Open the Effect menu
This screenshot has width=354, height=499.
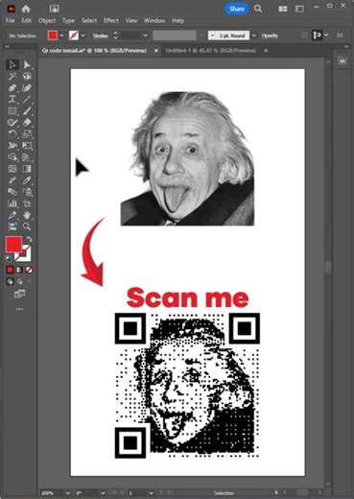point(111,21)
